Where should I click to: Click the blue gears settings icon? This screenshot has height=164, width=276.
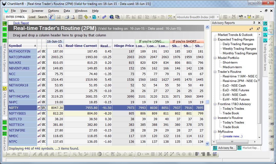coord(104,17)
